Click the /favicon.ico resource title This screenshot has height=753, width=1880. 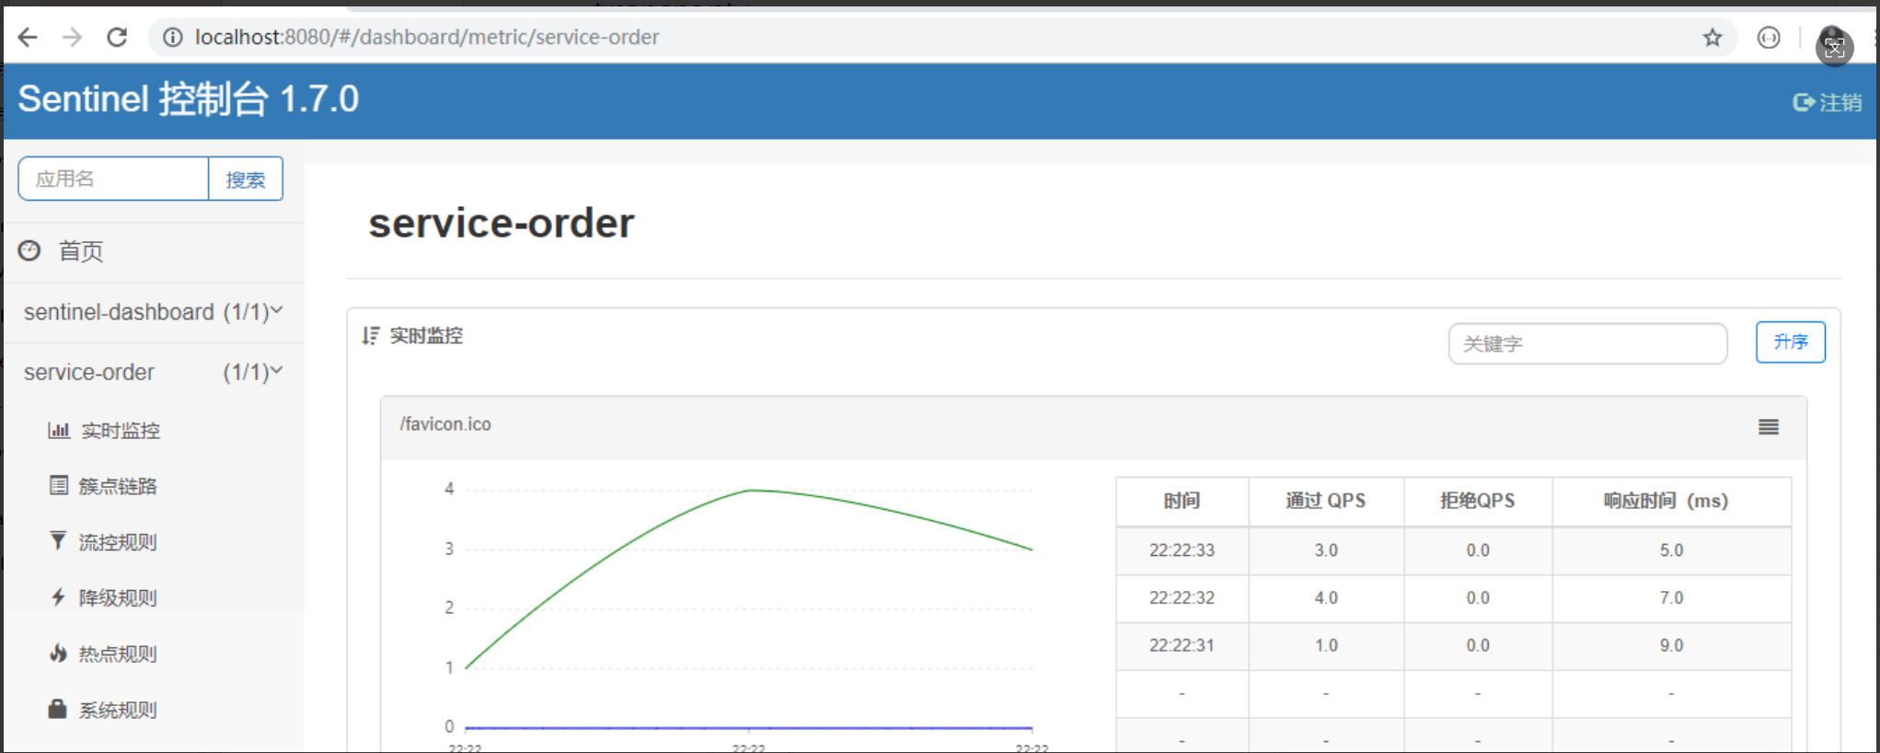445,424
